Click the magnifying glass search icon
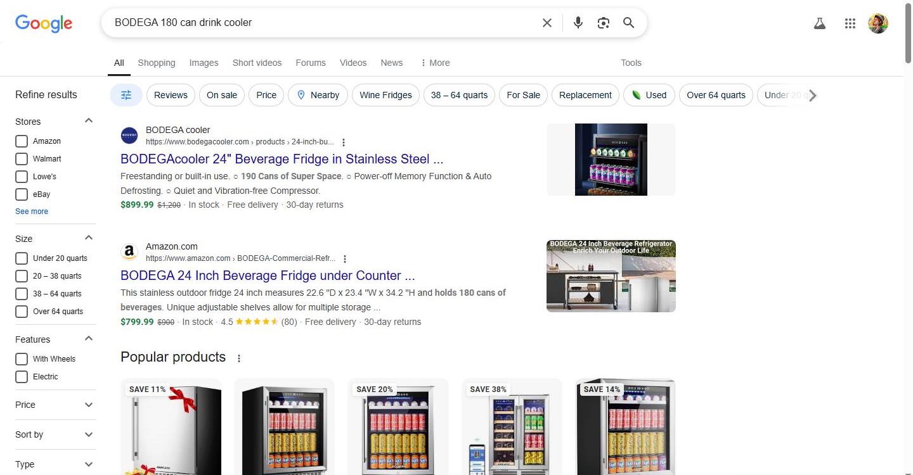The image size is (913, 475). pos(628,23)
